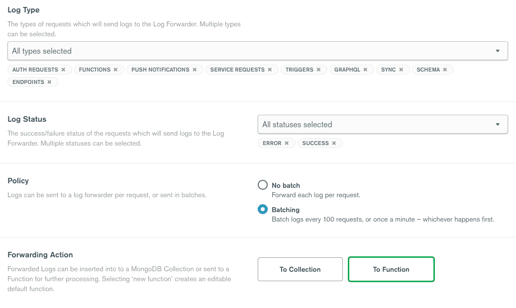This screenshot has height=308, width=516.
Task: Remove PUSH NOTIFICATIONS chip via its x
Action: point(195,70)
